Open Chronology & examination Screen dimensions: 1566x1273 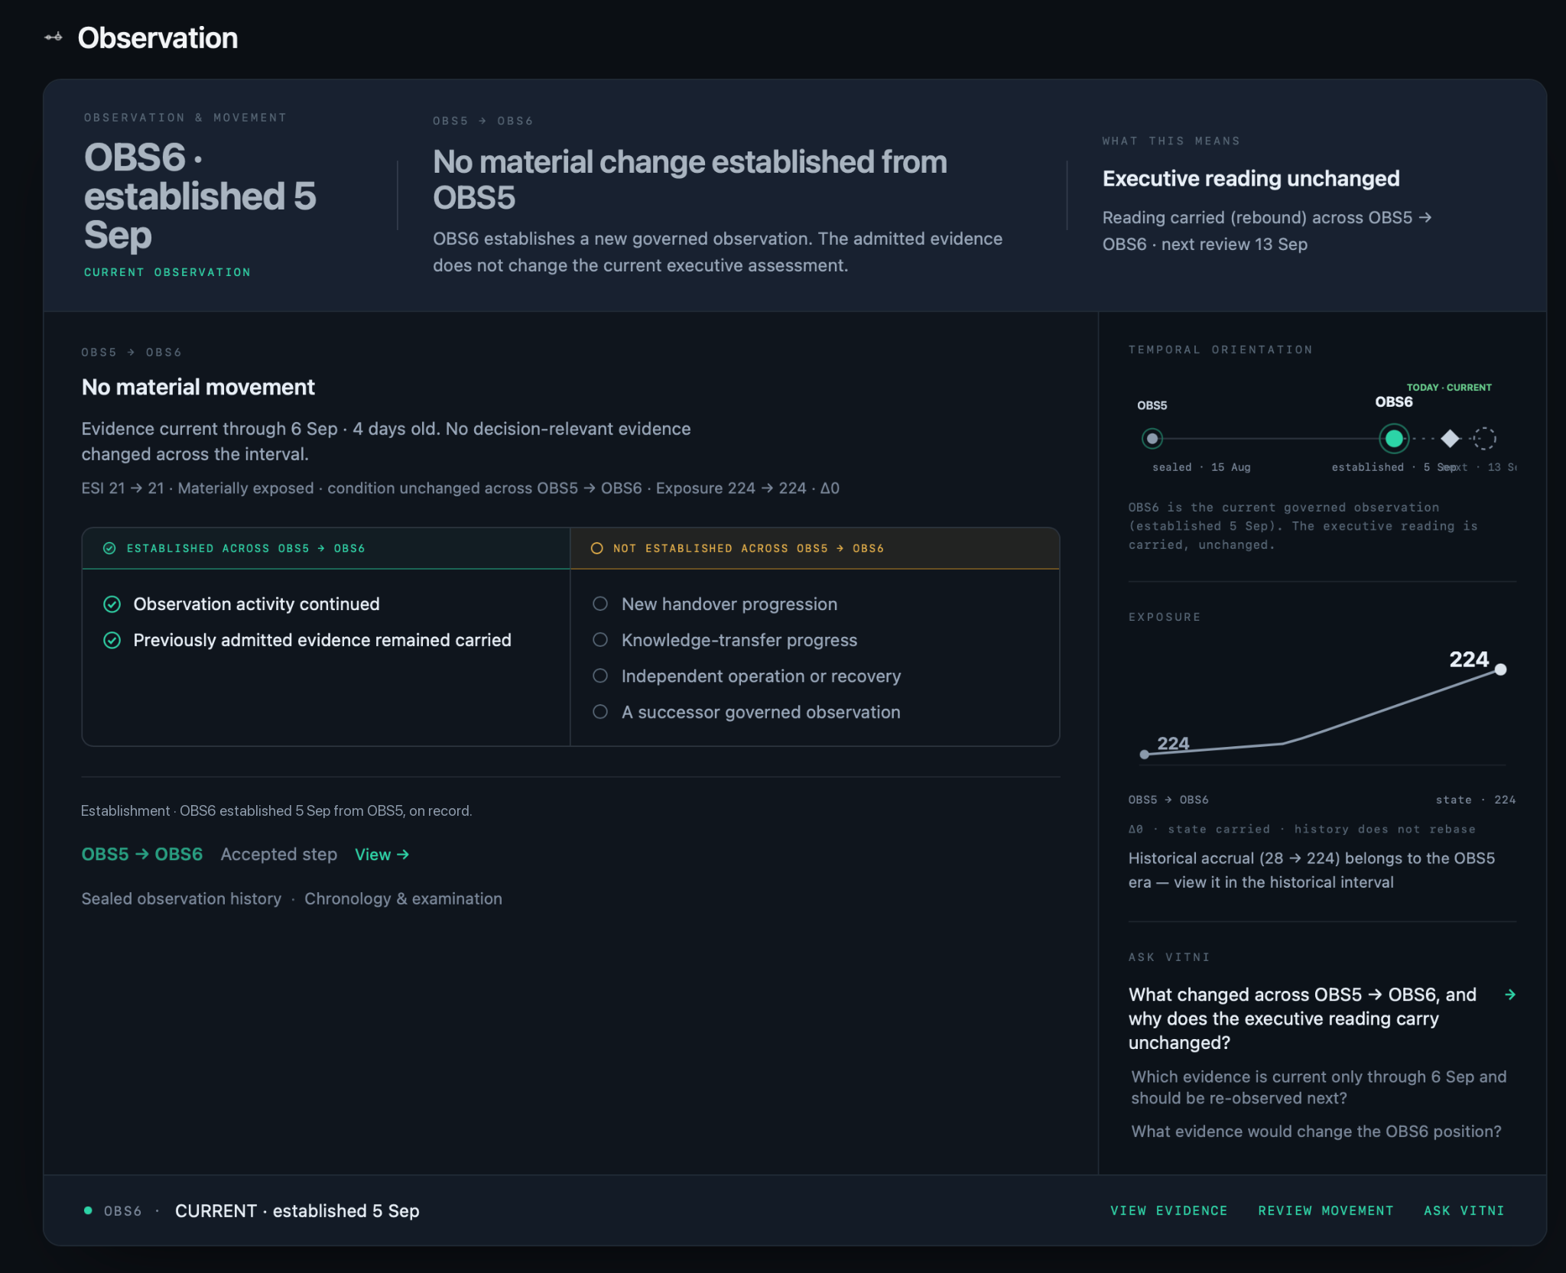pos(403,899)
